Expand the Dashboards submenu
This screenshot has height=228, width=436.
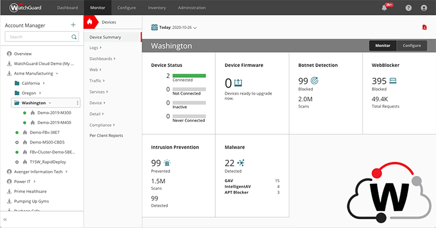(102, 59)
